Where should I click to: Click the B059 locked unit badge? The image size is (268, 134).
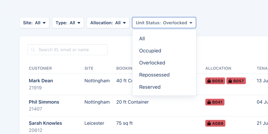coord(215,81)
